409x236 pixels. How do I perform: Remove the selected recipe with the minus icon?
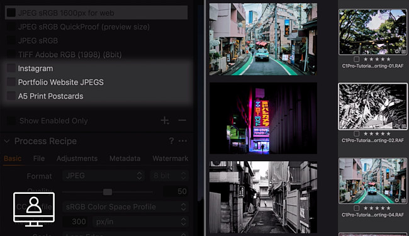point(182,120)
